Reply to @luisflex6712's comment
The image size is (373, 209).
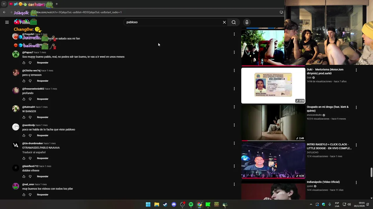coord(43,176)
